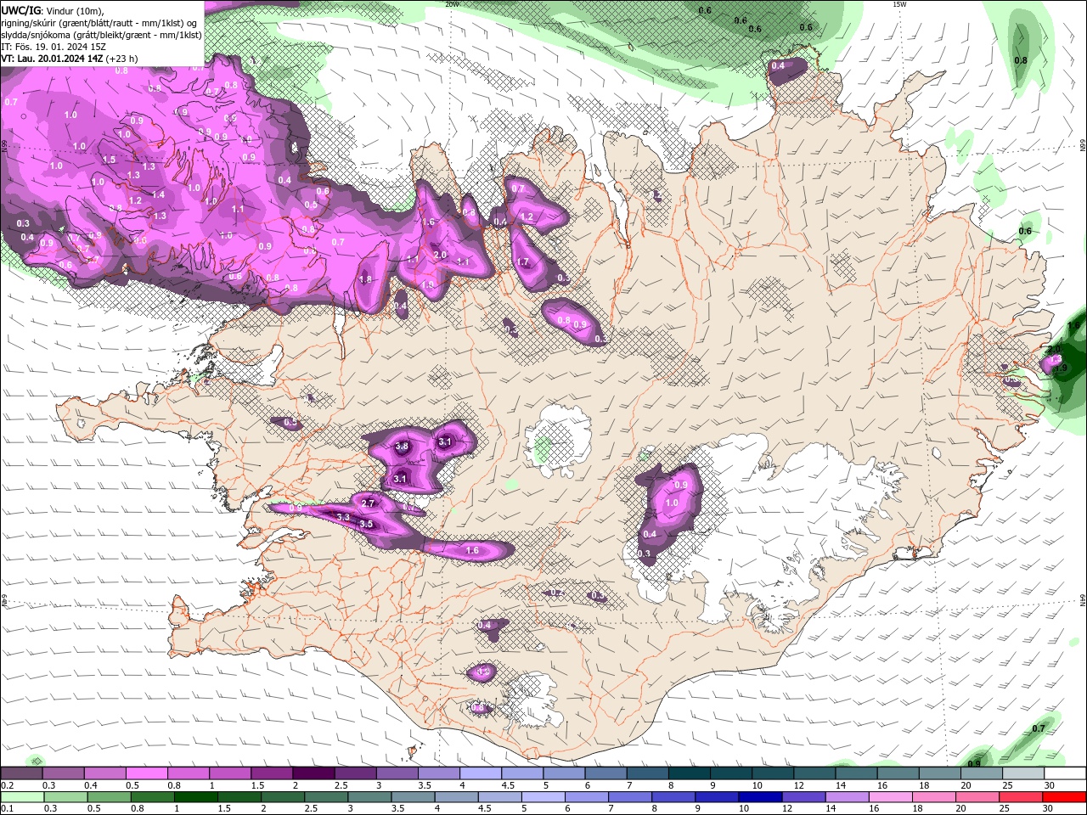
Task: Click the white Hofsjökull glacier in central Iceland
Action: coord(558,441)
